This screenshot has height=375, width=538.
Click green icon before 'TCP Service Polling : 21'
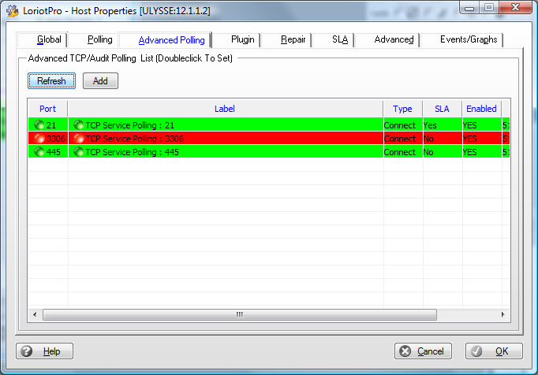pyautogui.click(x=79, y=125)
